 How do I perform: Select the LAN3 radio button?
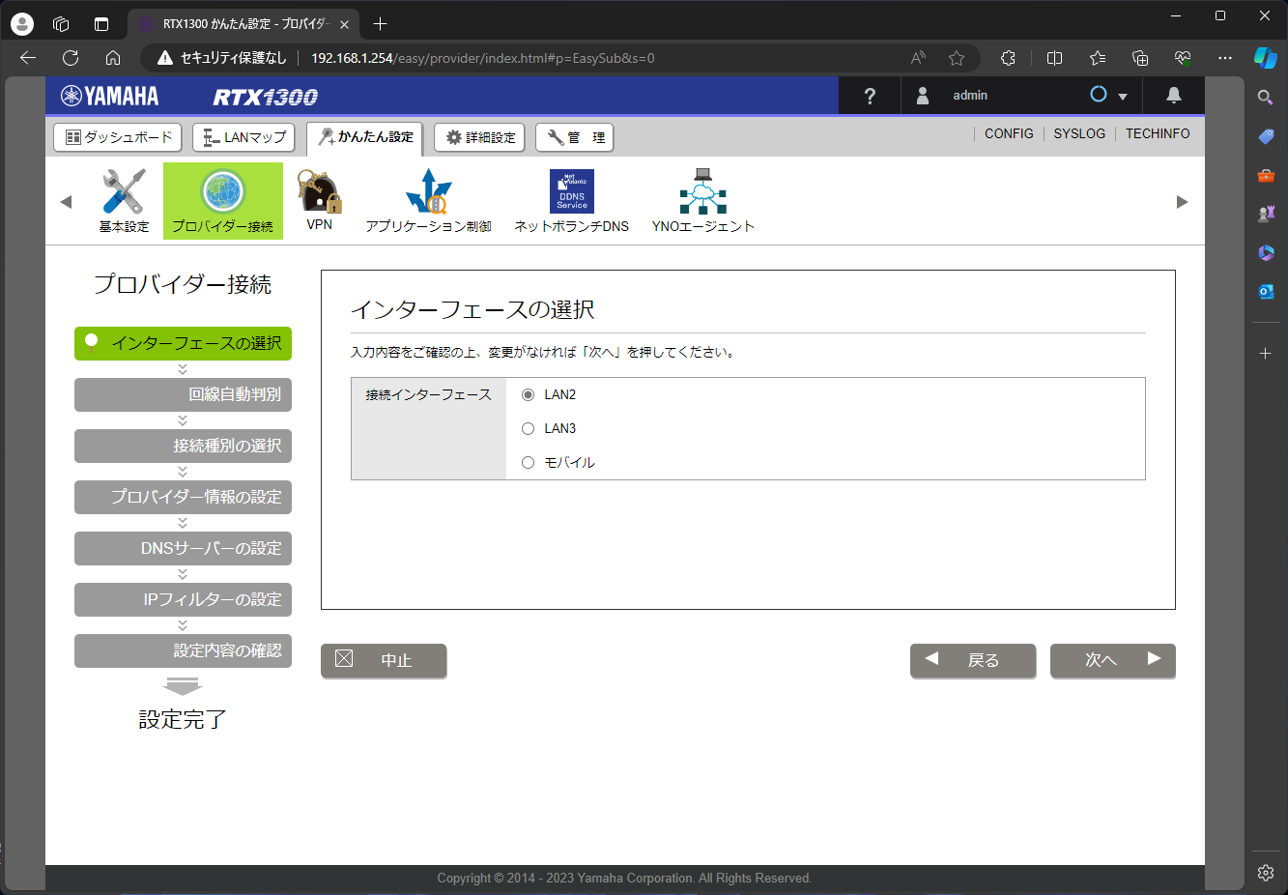(x=528, y=428)
